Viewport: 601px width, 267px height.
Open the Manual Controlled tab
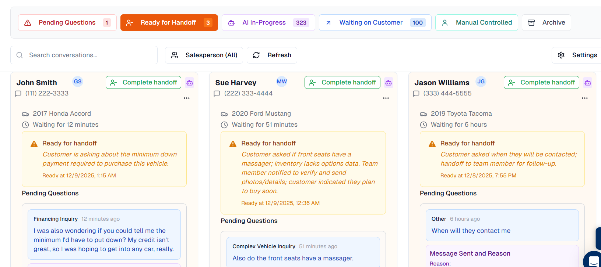tap(477, 23)
